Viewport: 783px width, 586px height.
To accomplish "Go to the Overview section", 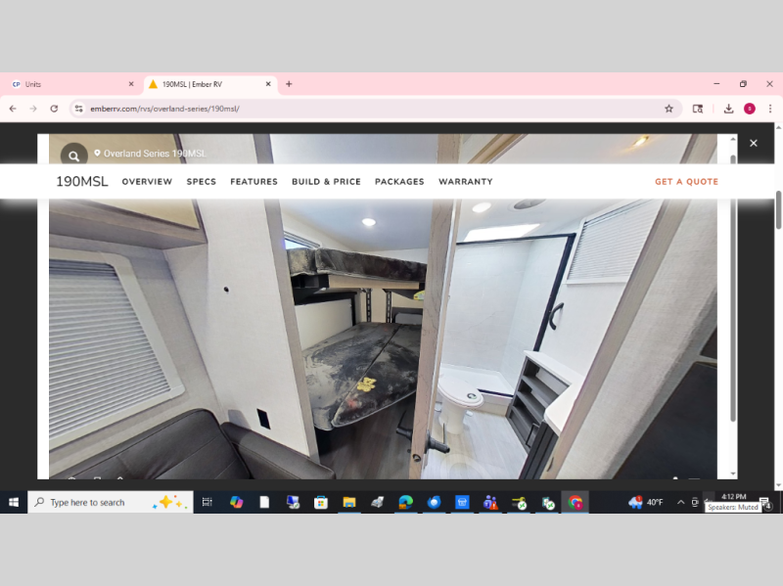I will (x=147, y=182).
